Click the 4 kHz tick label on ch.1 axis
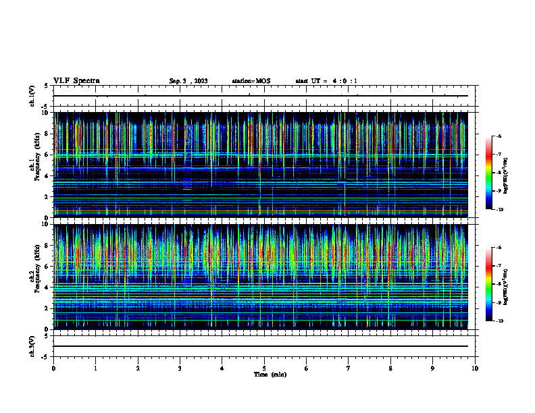This screenshot has width=535, height=413. pyautogui.click(x=47, y=175)
